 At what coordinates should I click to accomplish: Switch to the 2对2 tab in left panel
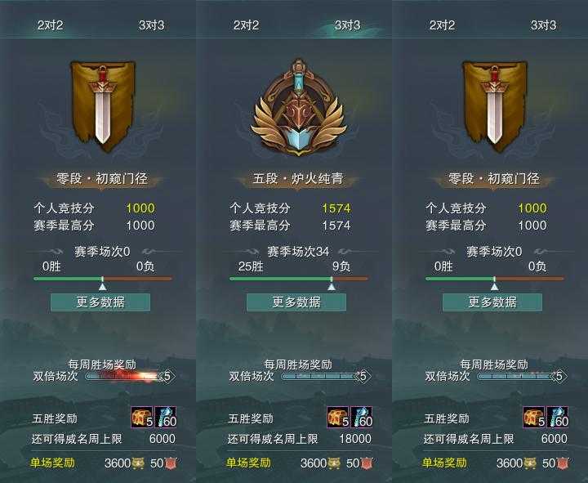[x=51, y=25]
